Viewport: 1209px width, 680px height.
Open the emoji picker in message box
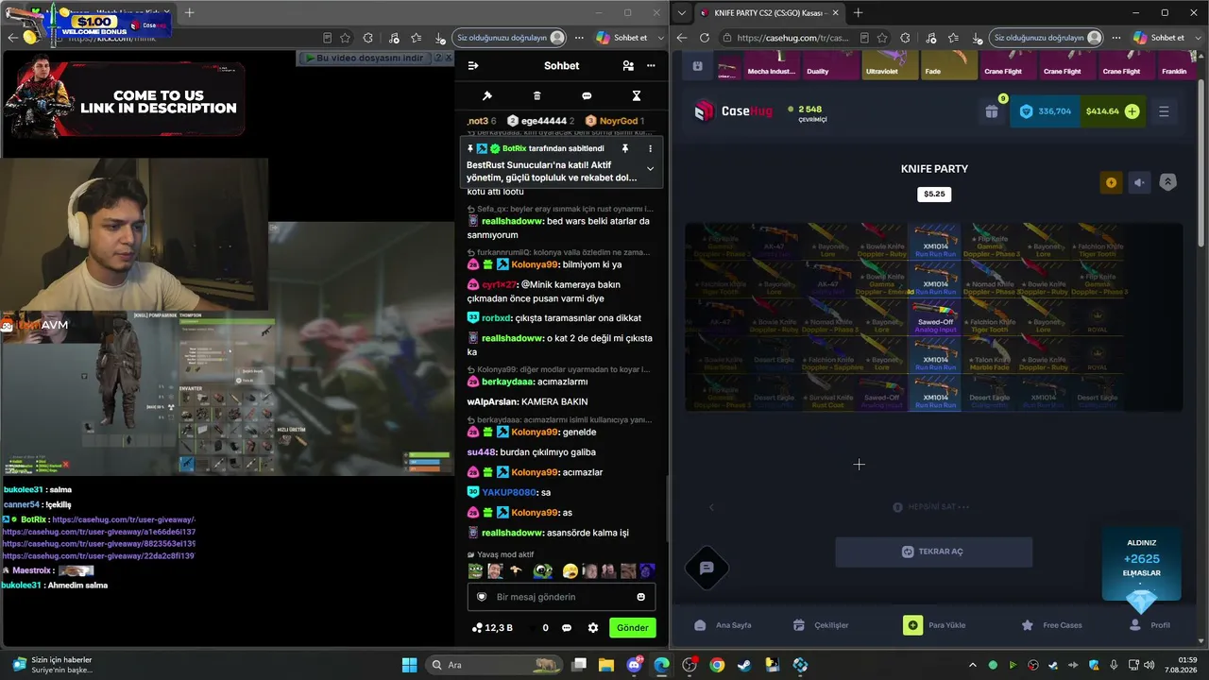tap(641, 597)
